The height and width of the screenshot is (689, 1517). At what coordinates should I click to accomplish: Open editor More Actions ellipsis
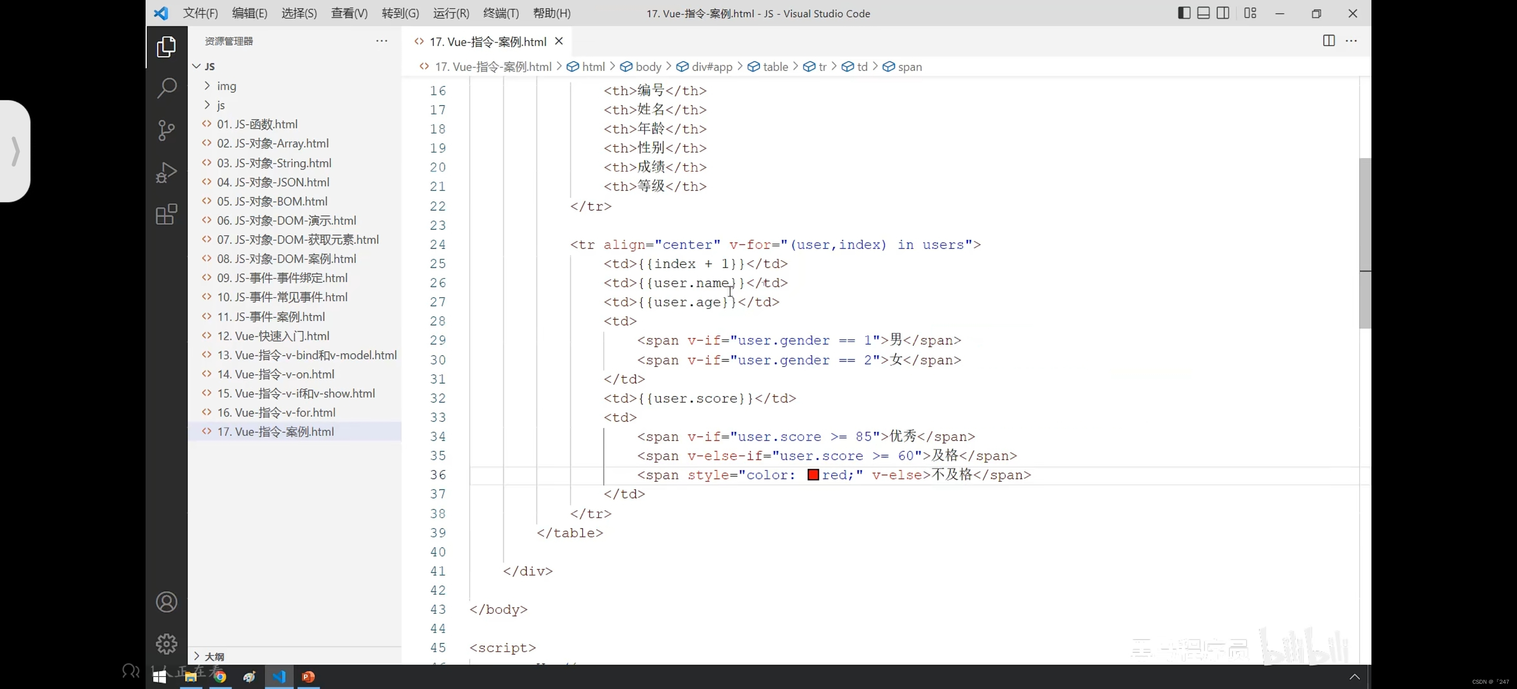tap(1351, 41)
